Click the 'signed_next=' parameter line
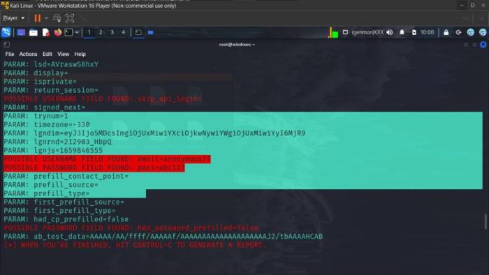This screenshot has width=489, height=275. click(45, 107)
